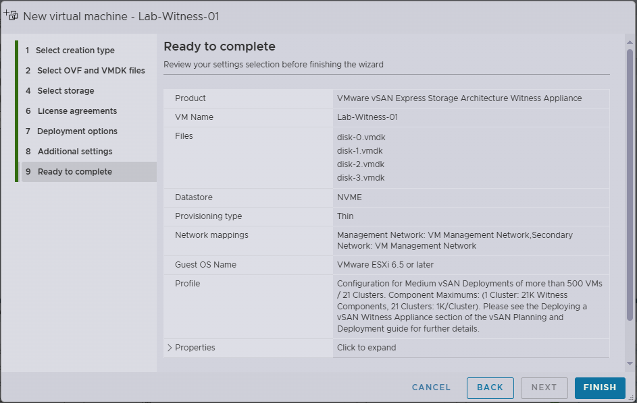This screenshot has height=403, width=637.
Task: Click the BACK button
Action: (x=490, y=387)
